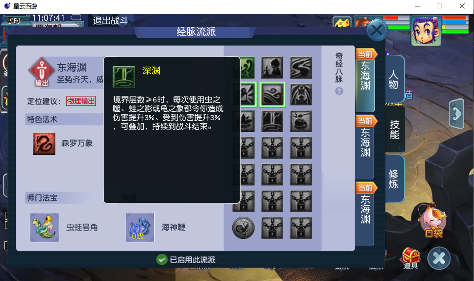The height and width of the screenshot is (281, 474).
Task: Select the 海神鞭 treasure icon
Action: (140, 228)
